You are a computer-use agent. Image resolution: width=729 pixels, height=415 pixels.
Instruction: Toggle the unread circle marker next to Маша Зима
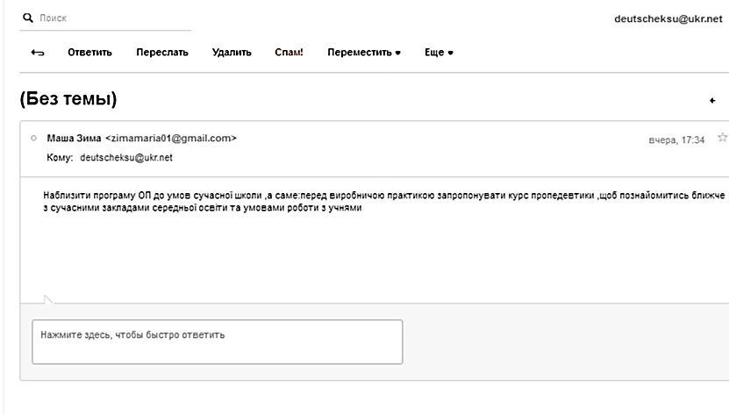33,138
